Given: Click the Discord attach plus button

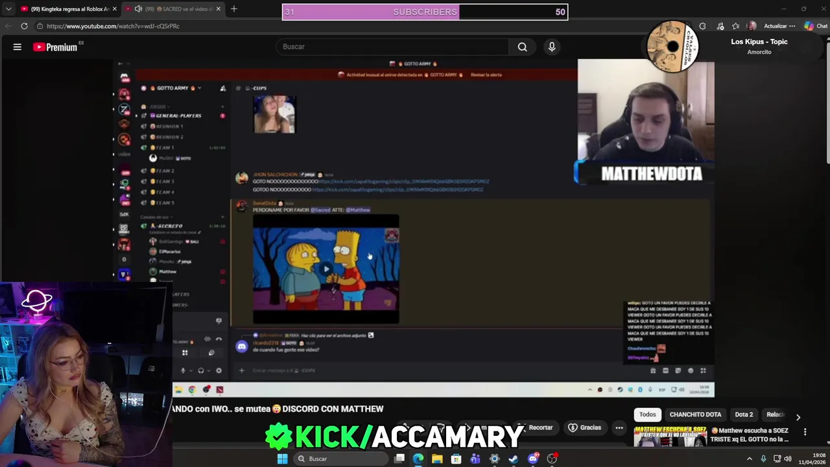Looking at the screenshot, I should click(242, 370).
